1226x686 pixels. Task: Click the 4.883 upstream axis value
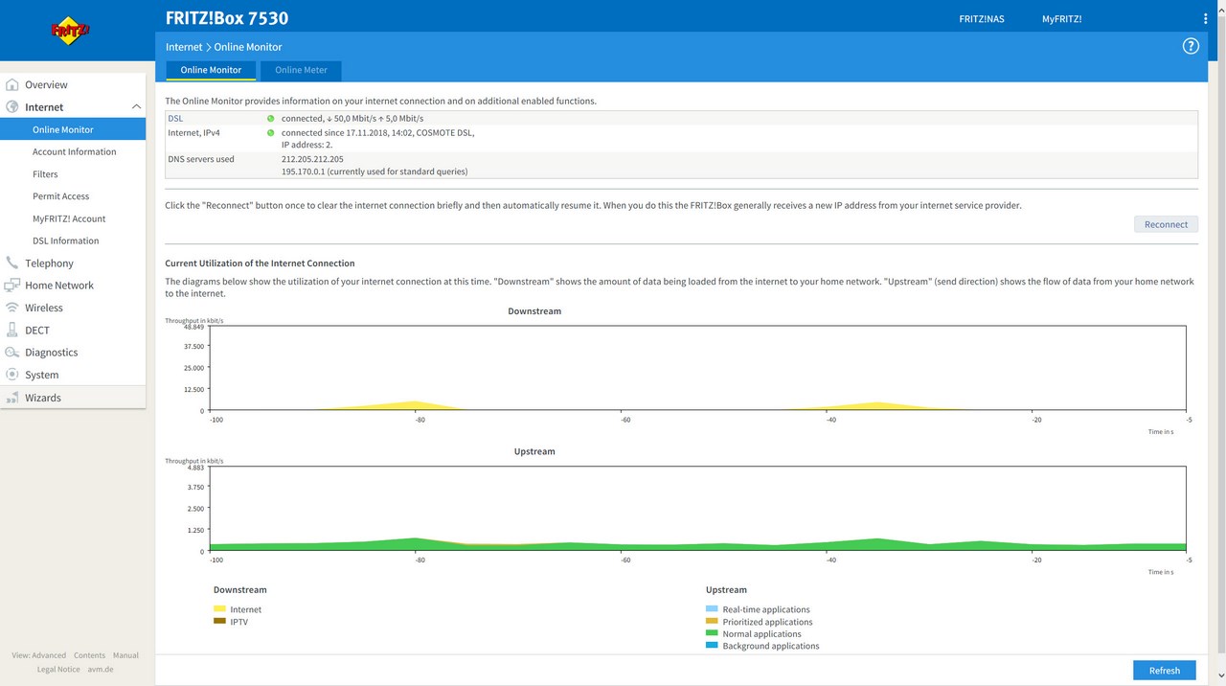(x=195, y=467)
